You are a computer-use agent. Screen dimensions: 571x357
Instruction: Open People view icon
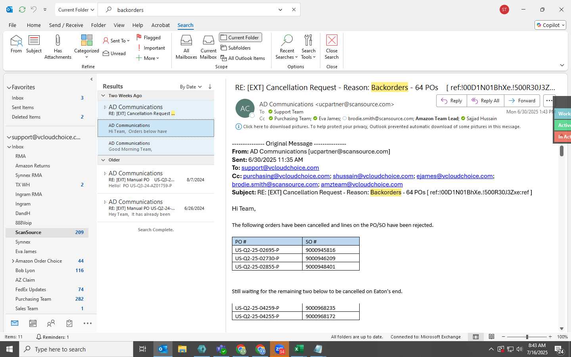(51, 323)
